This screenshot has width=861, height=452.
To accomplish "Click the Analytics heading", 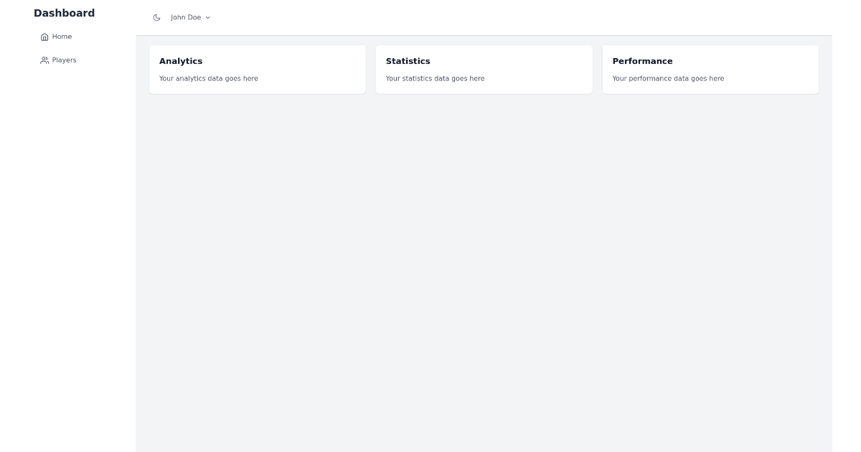I will coord(181,61).
